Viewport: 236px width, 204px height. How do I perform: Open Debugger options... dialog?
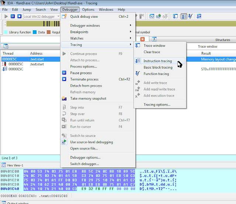click(x=97, y=158)
